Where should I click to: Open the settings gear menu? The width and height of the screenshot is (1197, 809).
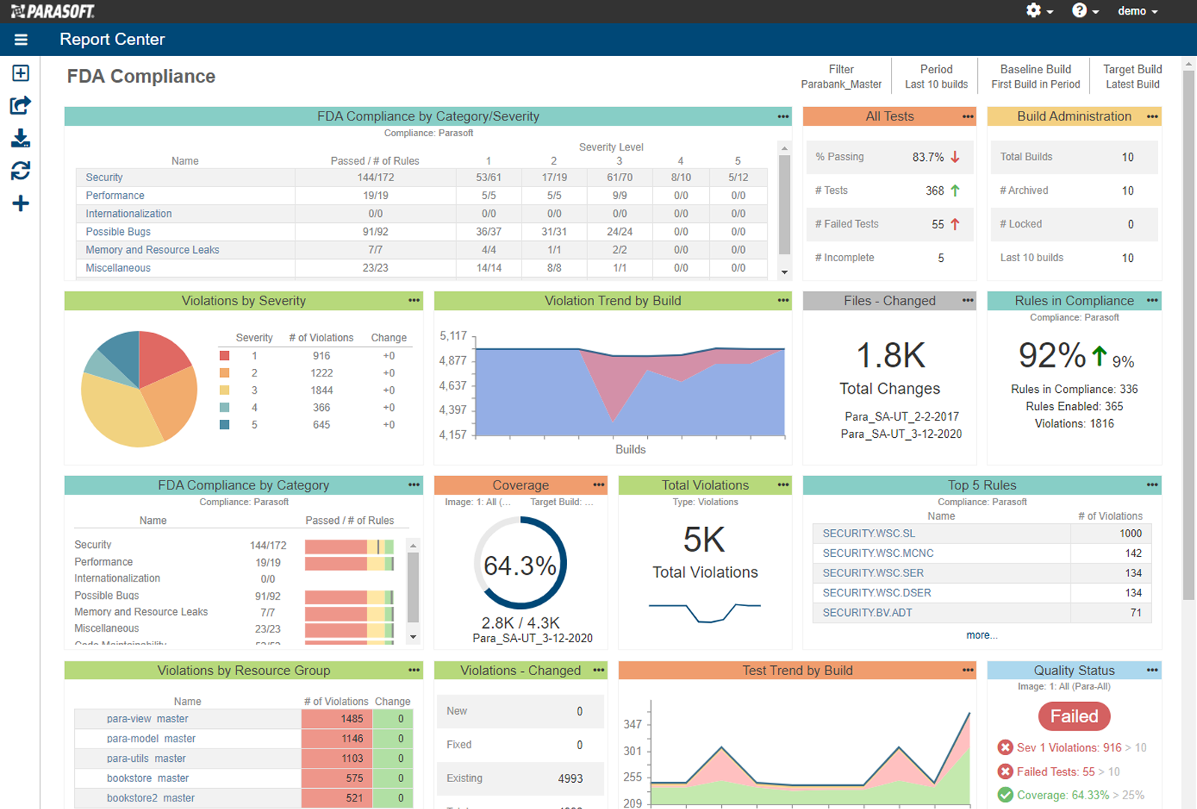[1039, 10]
